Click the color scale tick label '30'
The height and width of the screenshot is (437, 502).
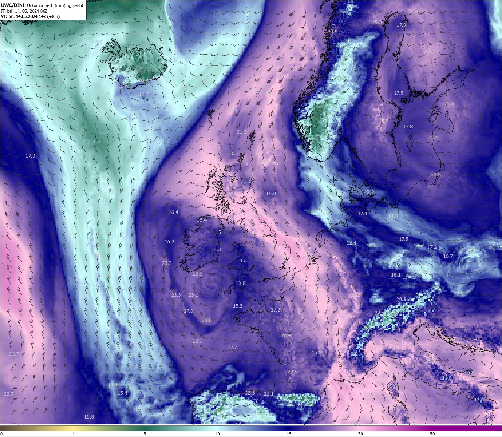point(360,433)
